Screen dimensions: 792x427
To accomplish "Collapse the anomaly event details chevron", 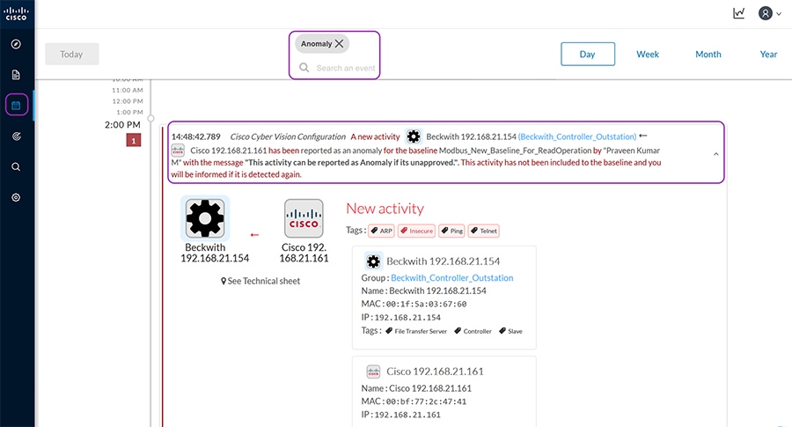I will [x=715, y=154].
